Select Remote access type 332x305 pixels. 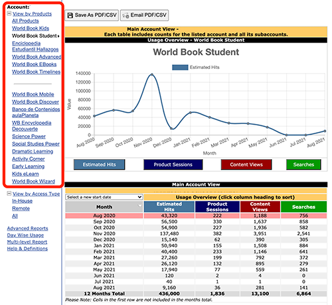(x=21, y=208)
